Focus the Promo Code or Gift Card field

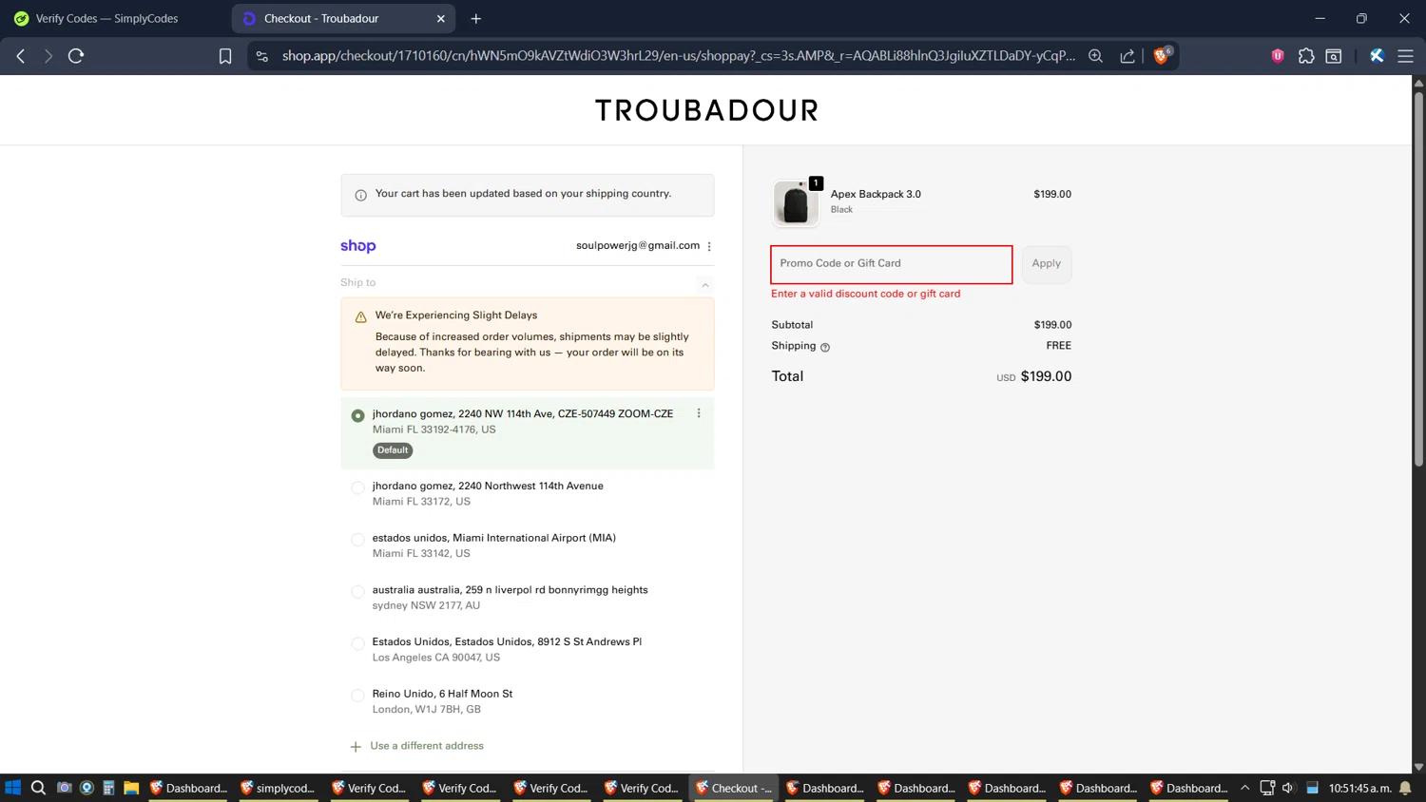click(x=891, y=264)
